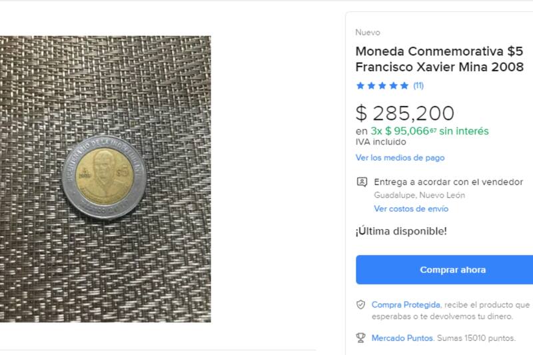533x355 pixels.
Task: Click the Comprar ahora button
Action: tap(444, 270)
